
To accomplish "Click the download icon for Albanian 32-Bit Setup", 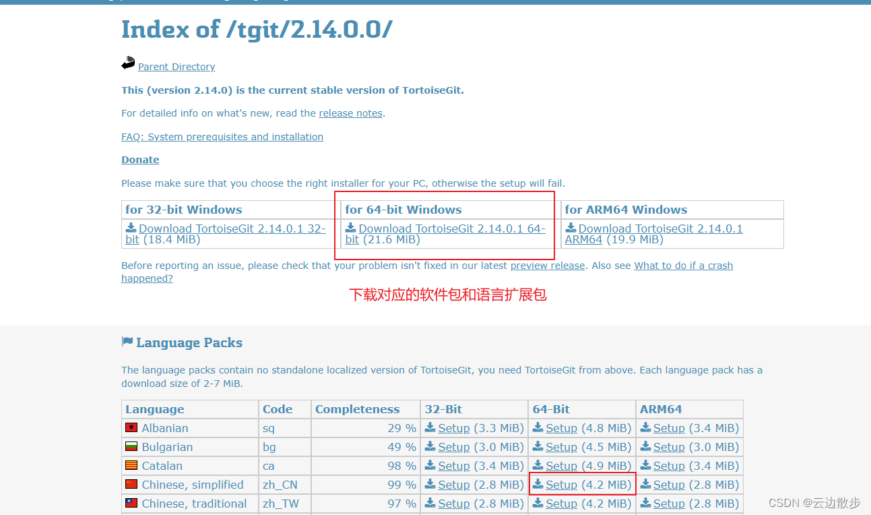I will [x=430, y=427].
